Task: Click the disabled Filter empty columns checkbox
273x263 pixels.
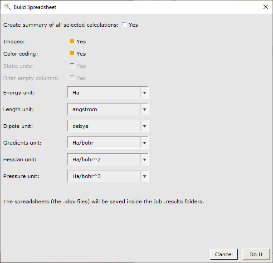Action: coord(72,78)
